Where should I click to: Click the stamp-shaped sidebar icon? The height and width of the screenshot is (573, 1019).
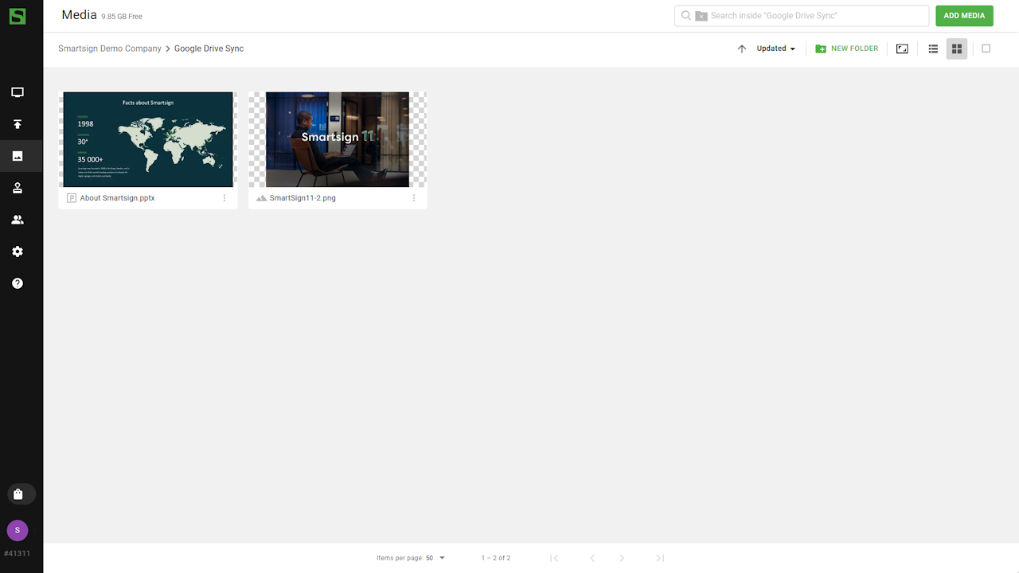pos(18,188)
